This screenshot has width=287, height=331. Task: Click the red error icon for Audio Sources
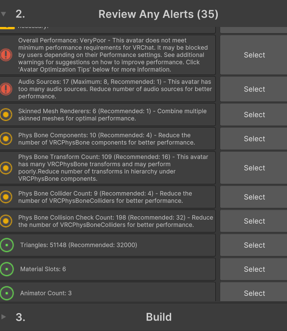click(x=6, y=89)
